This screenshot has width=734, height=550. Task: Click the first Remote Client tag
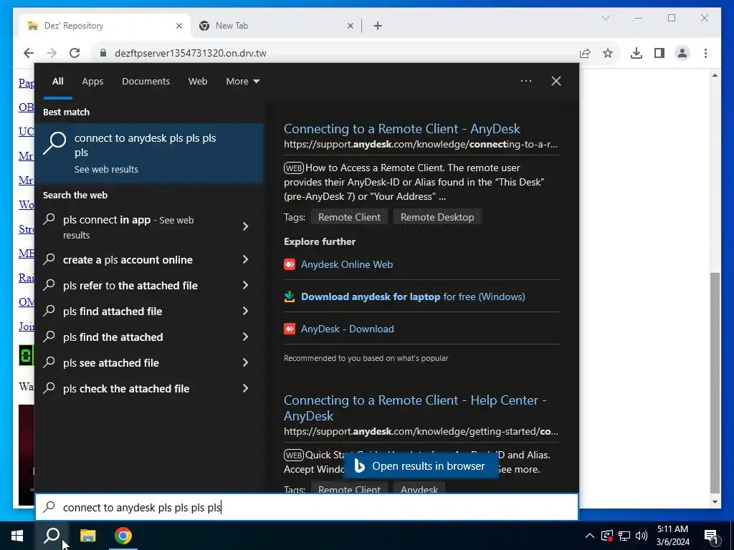[349, 217]
